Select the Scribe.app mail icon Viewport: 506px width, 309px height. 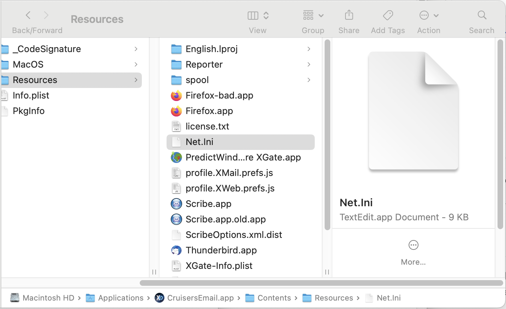tap(176, 204)
